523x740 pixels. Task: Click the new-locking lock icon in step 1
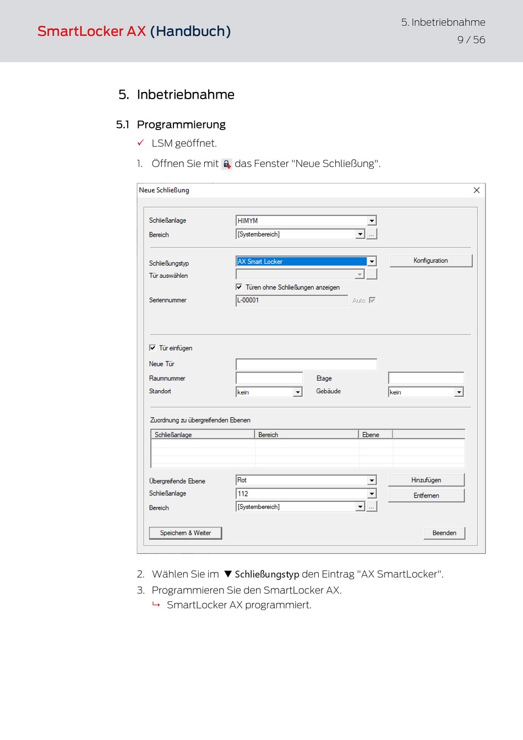tap(226, 164)
